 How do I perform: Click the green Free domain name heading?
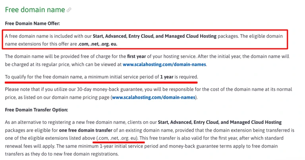pyautogui.click(x=35, y=10)
